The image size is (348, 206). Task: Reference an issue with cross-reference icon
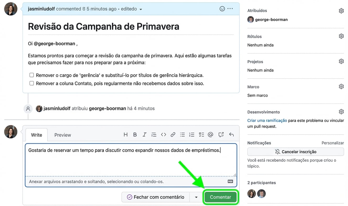pos(221,135)
